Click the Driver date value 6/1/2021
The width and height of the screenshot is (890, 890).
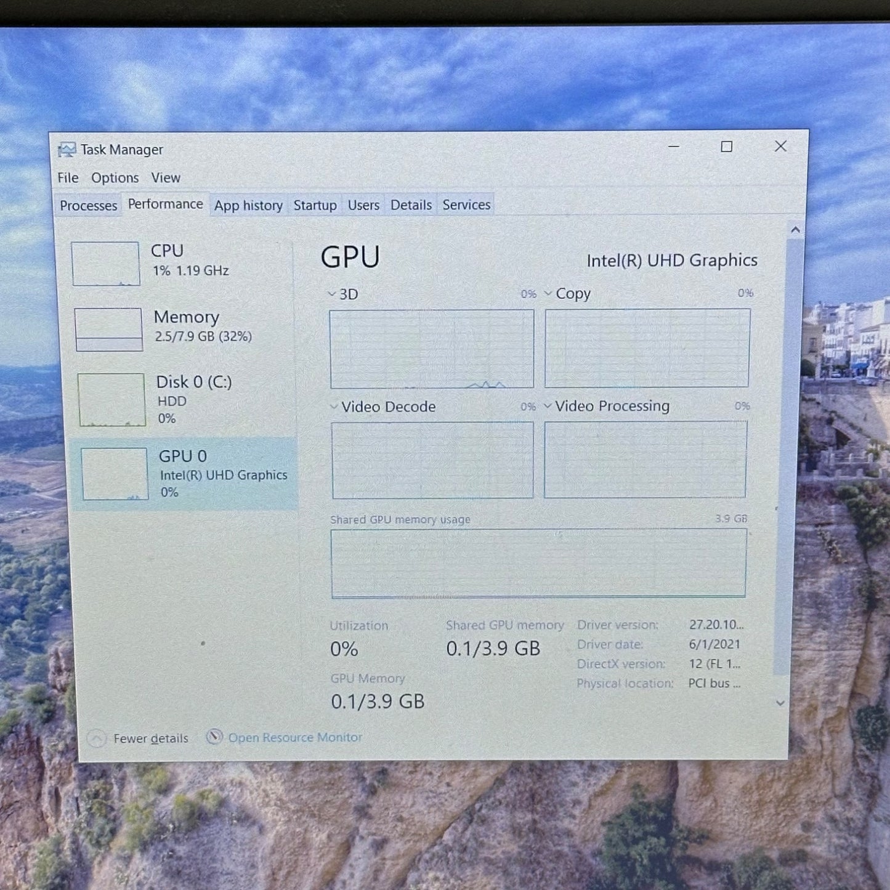[714, 644]
